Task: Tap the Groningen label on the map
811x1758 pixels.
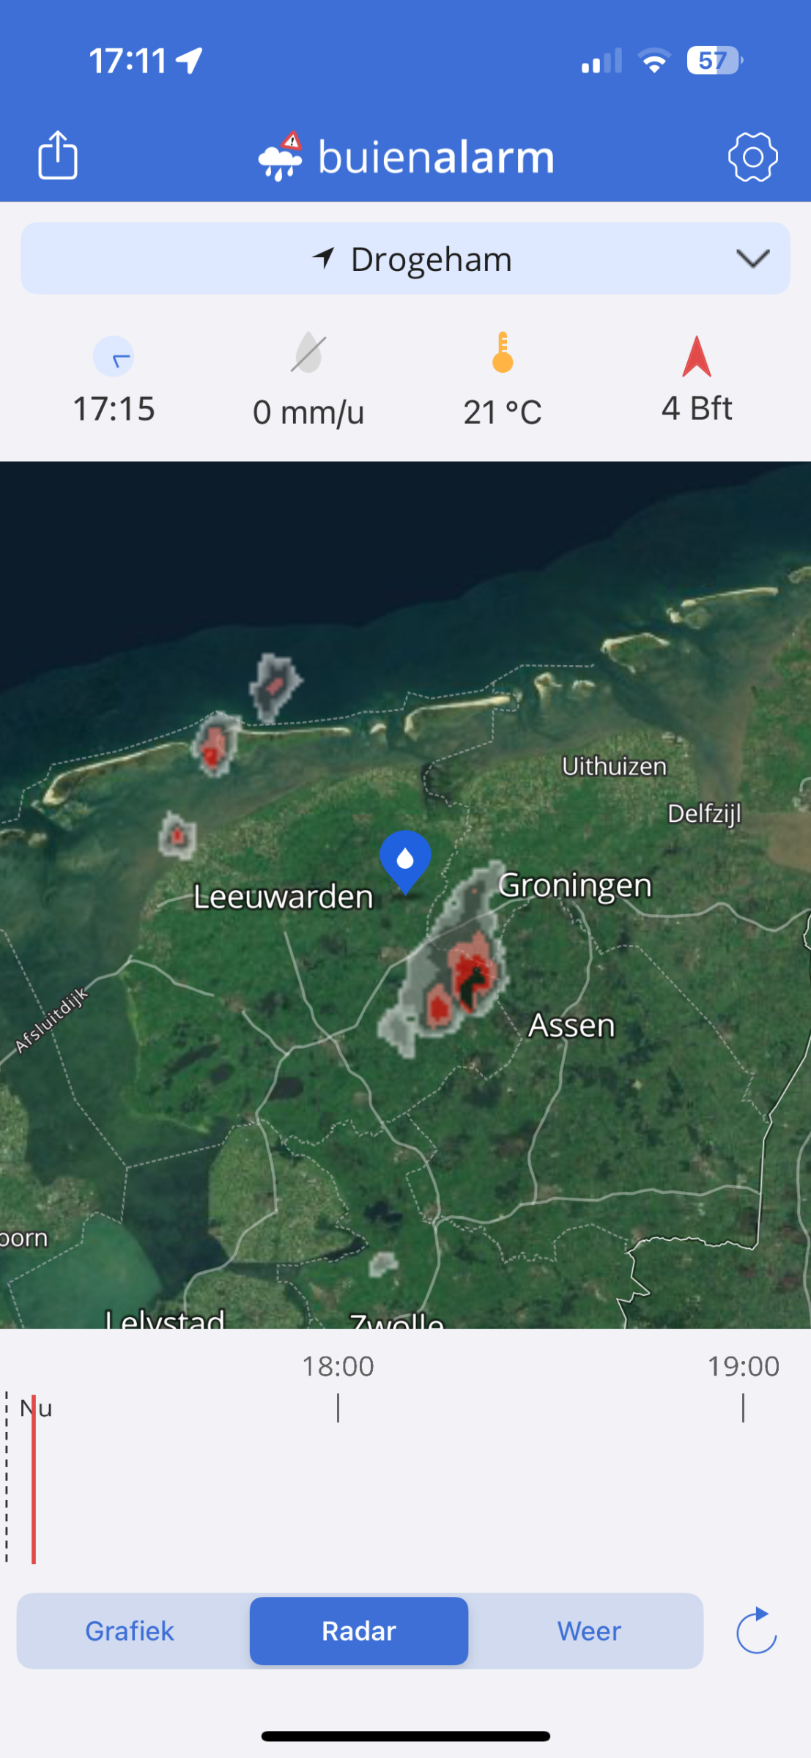Action: 575,886
